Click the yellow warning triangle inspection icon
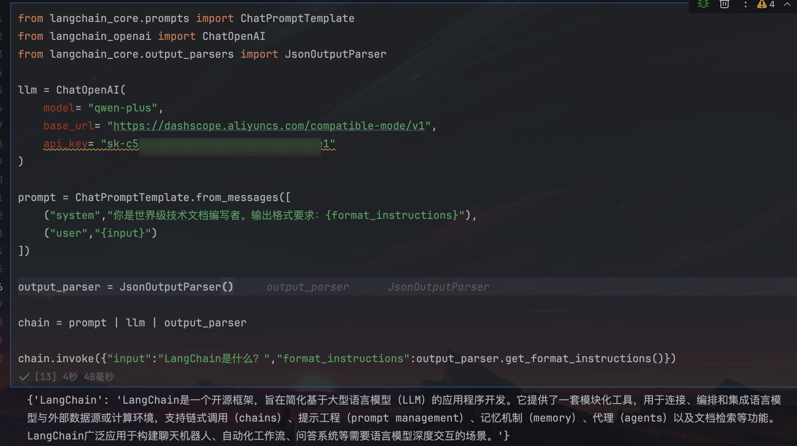The image size is (797, 446). [762, 4]
